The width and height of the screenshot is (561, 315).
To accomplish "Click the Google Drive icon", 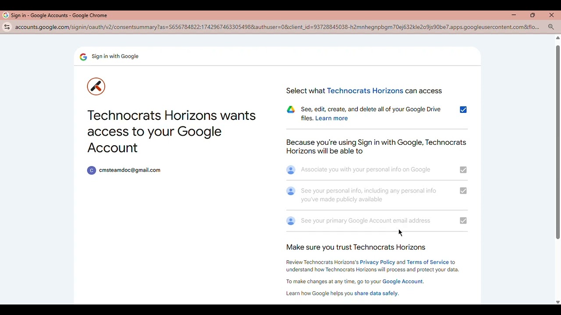I will pos(291,110).
